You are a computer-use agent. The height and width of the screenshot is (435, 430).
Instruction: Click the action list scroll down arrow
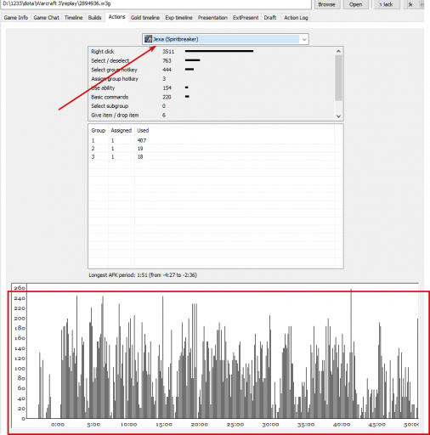pyautogui.click(x=338, y=116)
